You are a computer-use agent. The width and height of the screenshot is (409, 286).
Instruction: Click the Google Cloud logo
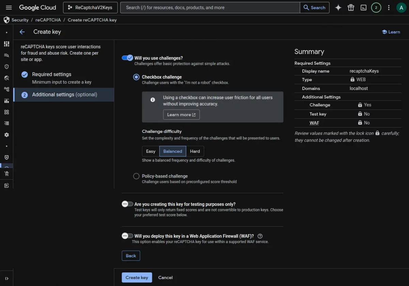37,7
